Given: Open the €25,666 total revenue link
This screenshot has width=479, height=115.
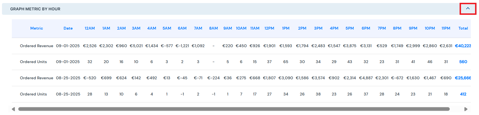Looking at the screenshot, I should 463,78.
